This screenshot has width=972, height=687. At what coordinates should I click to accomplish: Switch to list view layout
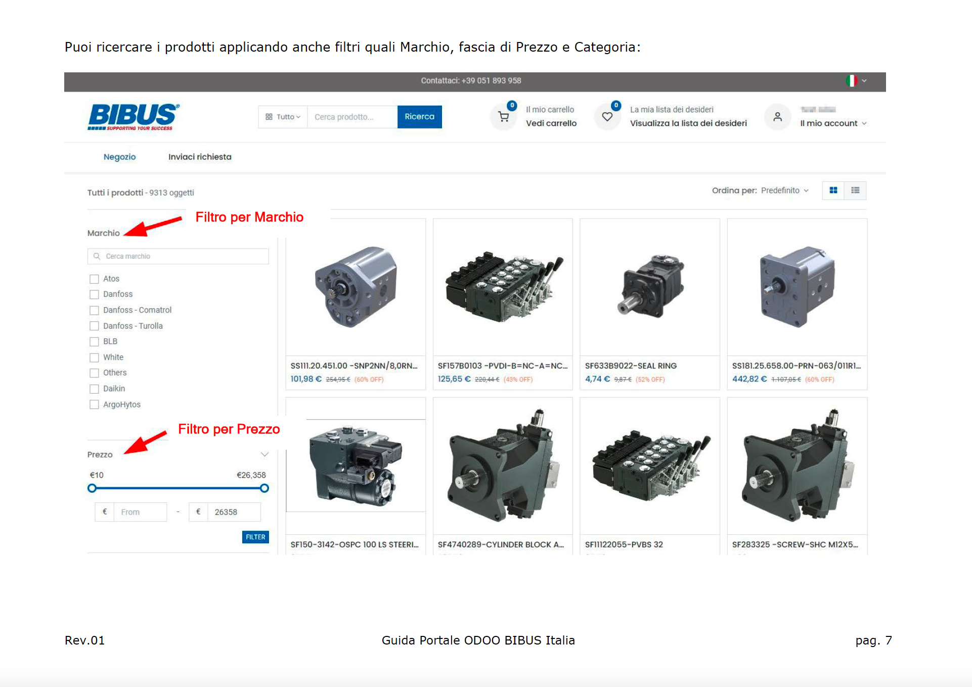(x=855, y=190)
